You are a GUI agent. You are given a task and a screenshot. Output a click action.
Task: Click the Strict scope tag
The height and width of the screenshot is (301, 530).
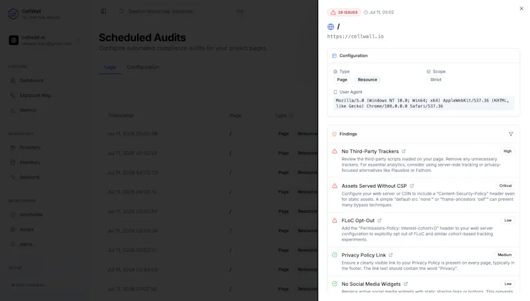[435, 80]
